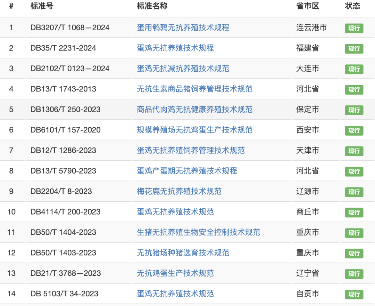Image resolution: width=375 pixels, height=306 pixels.
Task: Open 蛋鸡无抗养殖技术规范 link in the 商丘市 row
Action: coord(175,212)
